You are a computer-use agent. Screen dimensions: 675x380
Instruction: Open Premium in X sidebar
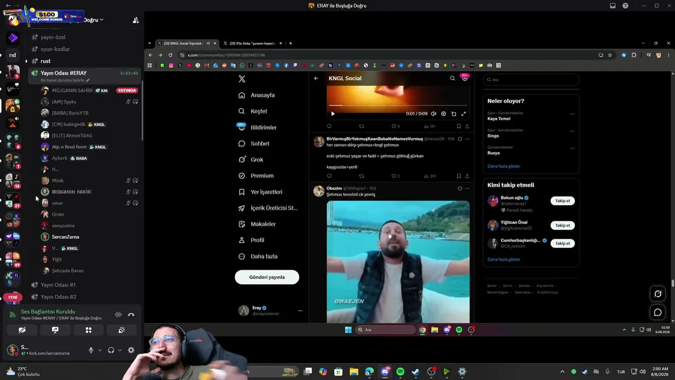tap(256, 176)
